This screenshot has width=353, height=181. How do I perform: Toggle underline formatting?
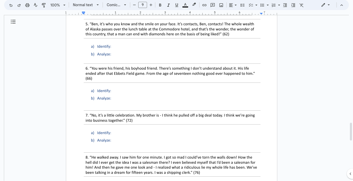pyautogui.click(x=177, y=5)
